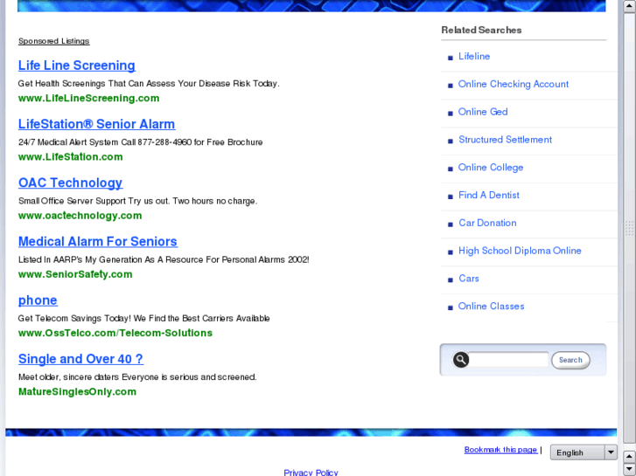This screenshot has height=476, width=636.
Task: Select the Lifeline related search
Action: click(474, 57)
